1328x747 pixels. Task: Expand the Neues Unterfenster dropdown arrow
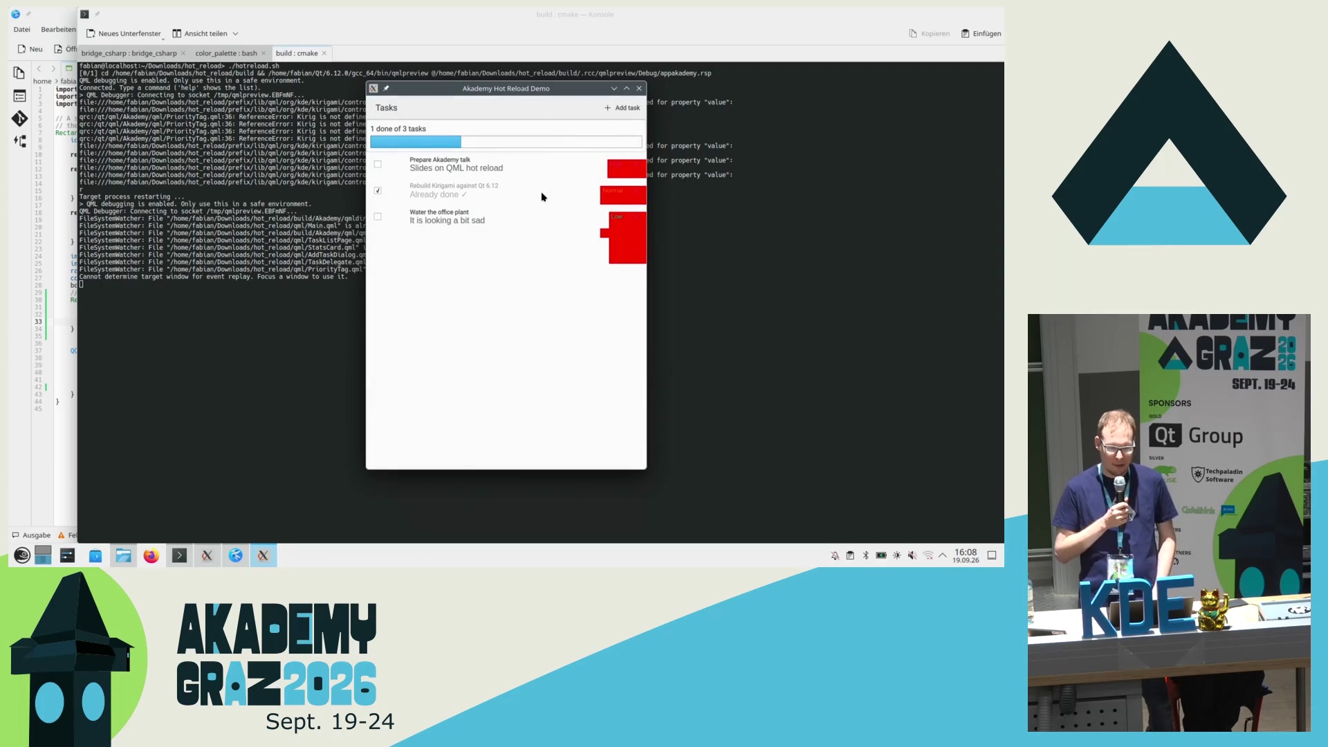163,38
